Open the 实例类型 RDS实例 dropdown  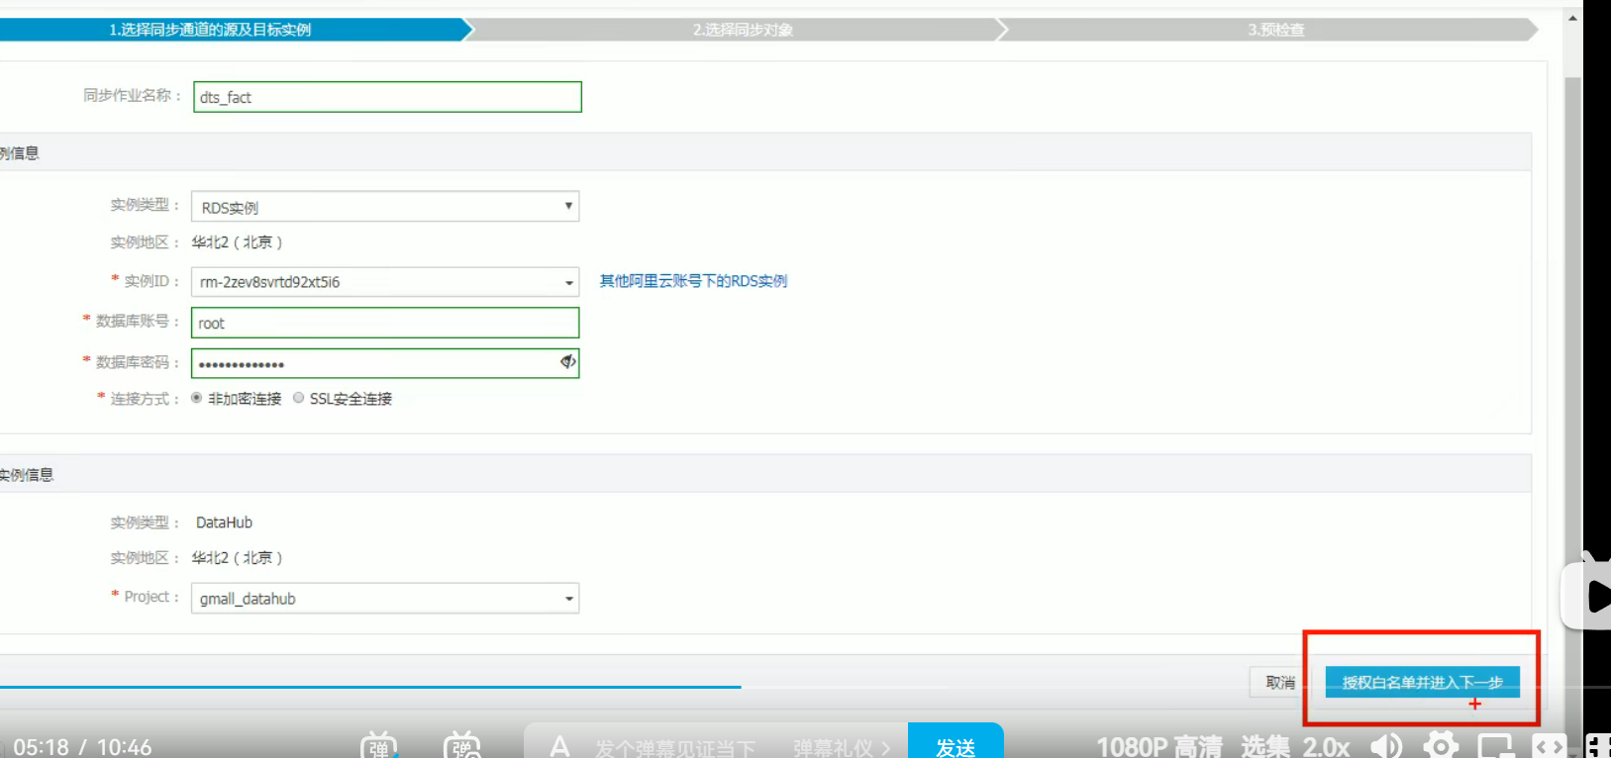click(x=384, y=207)
